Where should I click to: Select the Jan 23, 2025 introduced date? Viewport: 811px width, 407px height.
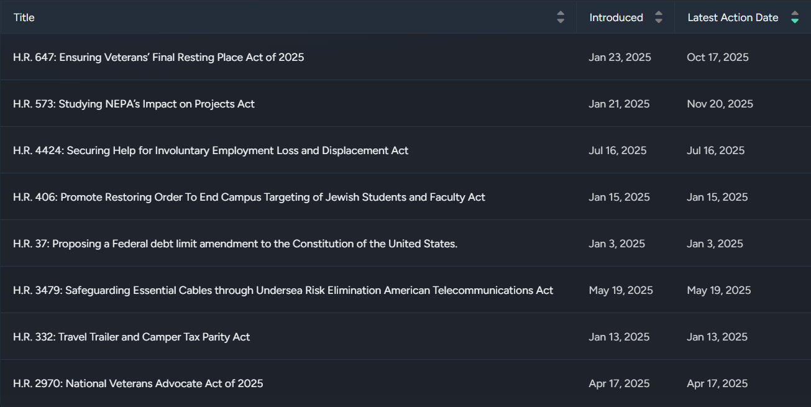pyautogui.click(x=620, y=57)
